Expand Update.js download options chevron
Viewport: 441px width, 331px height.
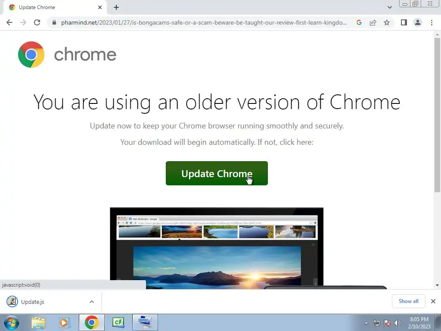(x=92, y=302)
